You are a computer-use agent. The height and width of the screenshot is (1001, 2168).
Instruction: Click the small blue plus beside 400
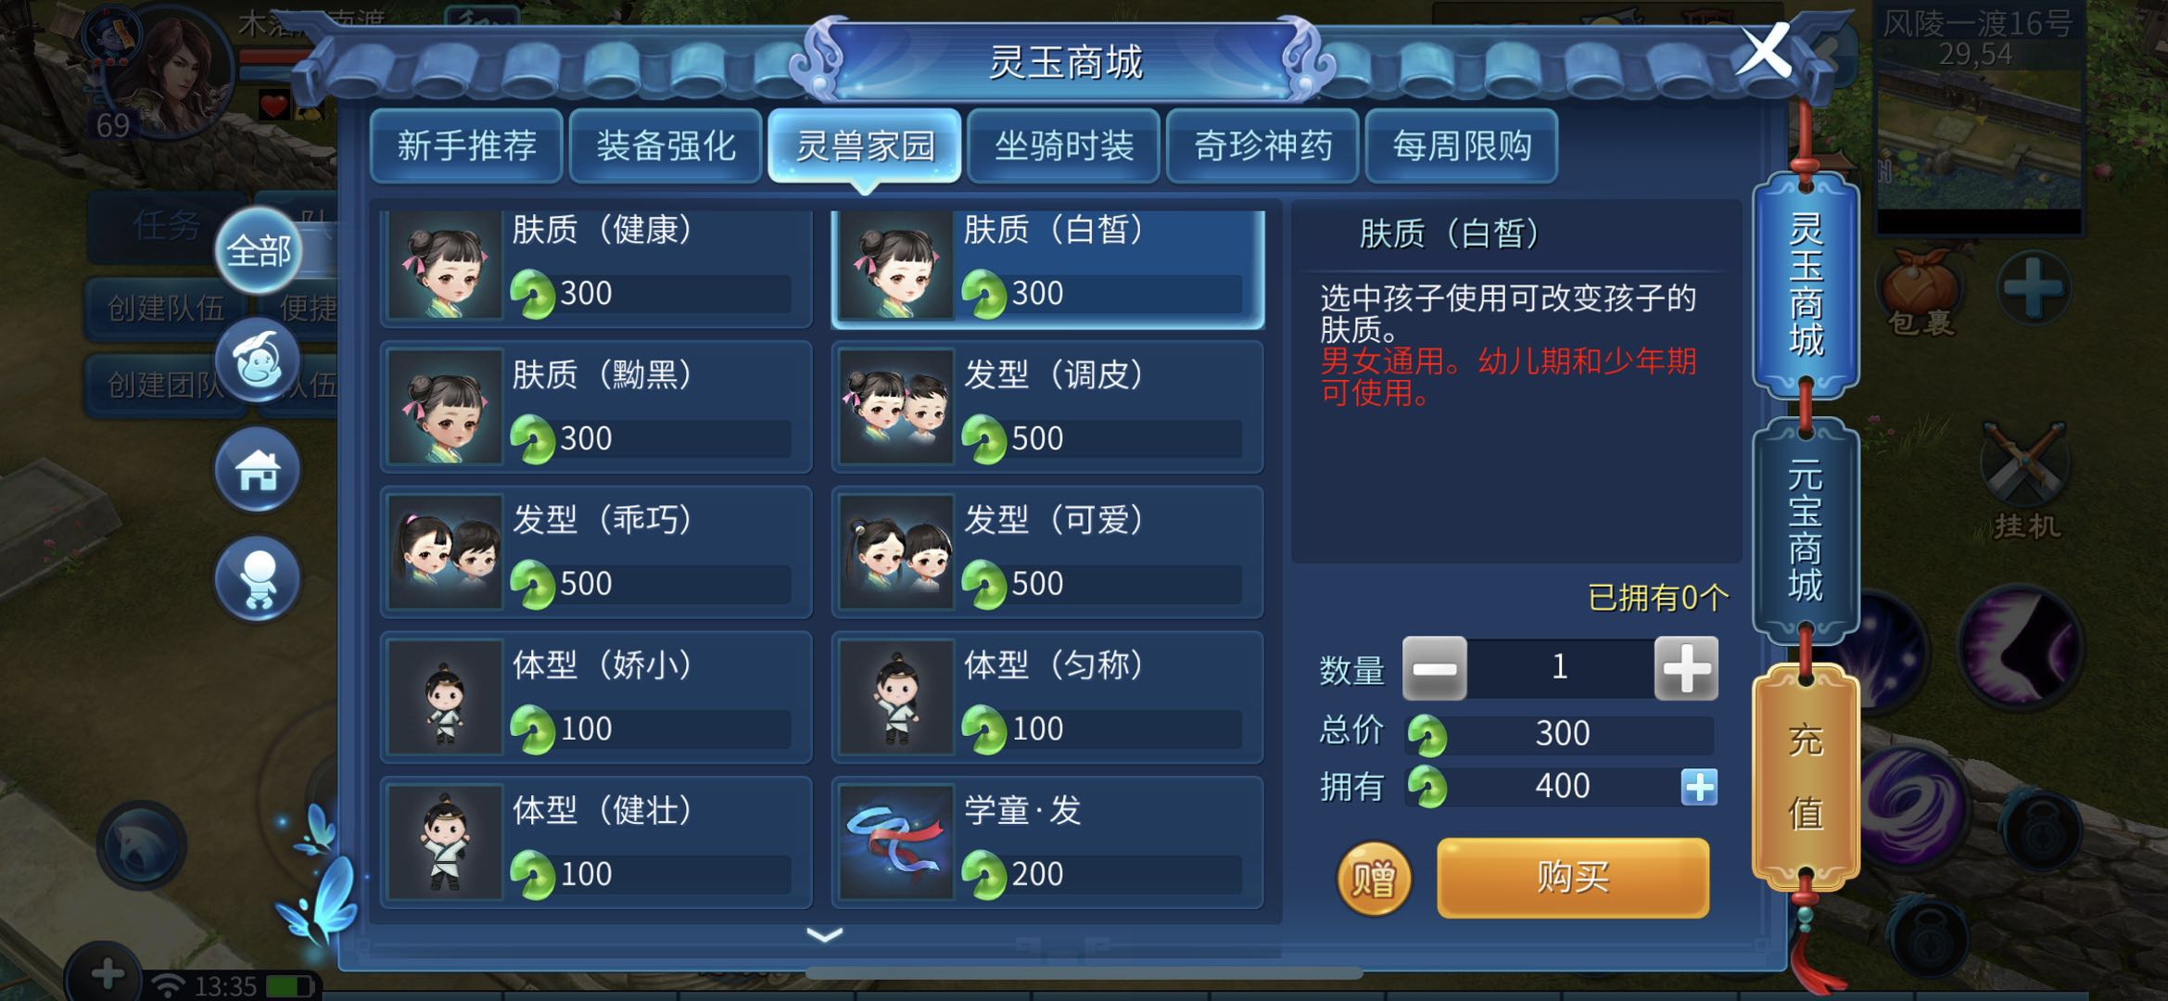1698,787
